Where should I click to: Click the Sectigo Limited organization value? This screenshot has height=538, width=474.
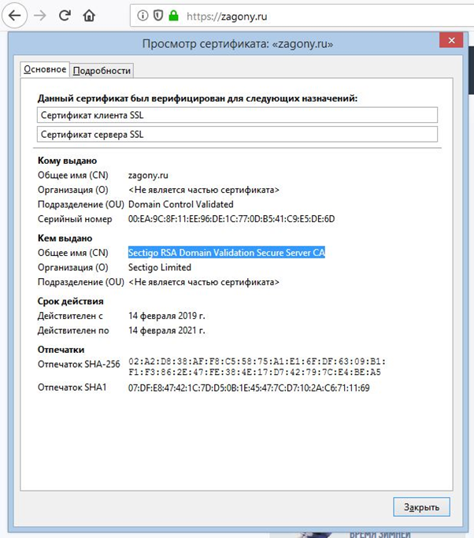coord(160,267)
